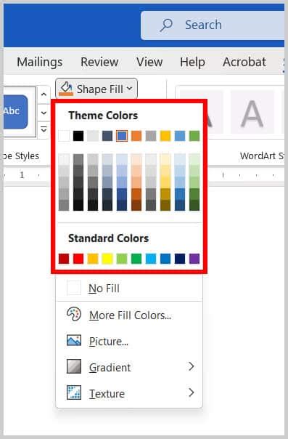Click the Picture fill icon

tap(74, 340)
